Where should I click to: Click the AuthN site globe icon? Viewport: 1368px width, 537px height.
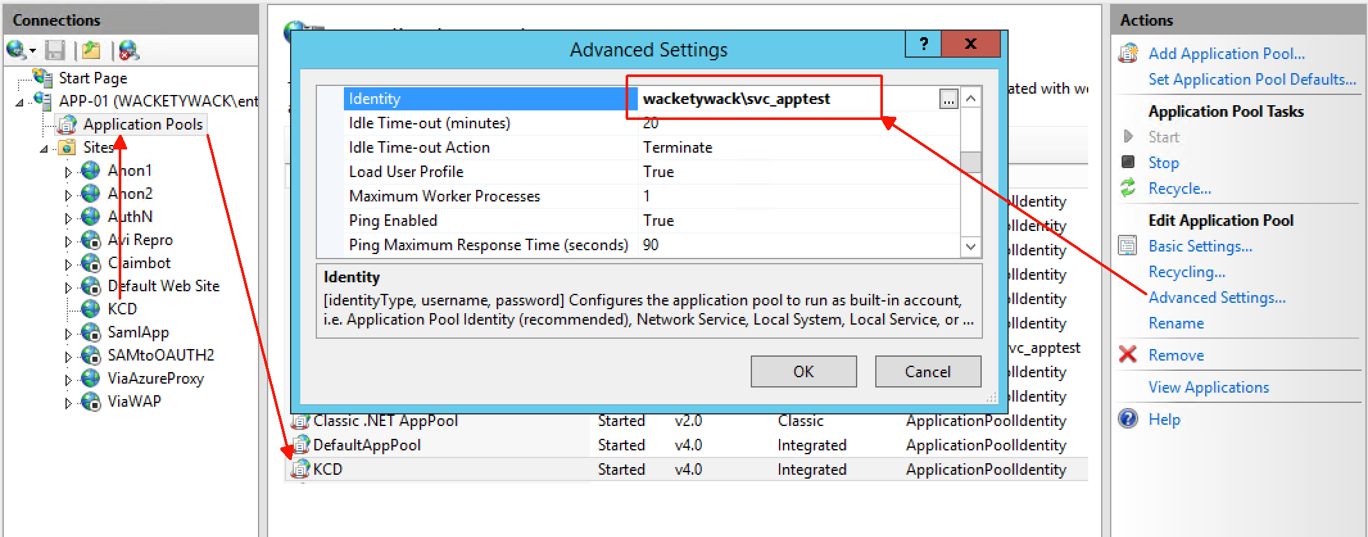tap(90, 217)
